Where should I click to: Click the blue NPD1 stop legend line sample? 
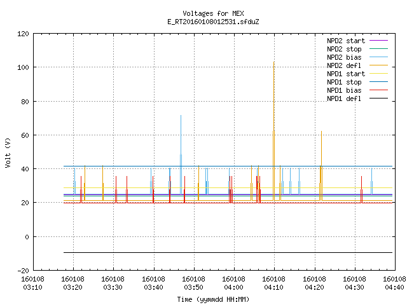[x=378, y=82]
